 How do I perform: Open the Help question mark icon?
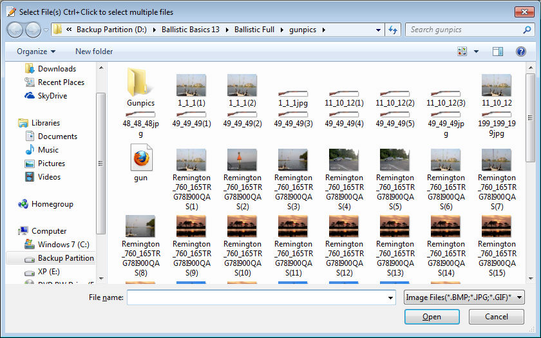pyautogui.click(x=521, y=52)
